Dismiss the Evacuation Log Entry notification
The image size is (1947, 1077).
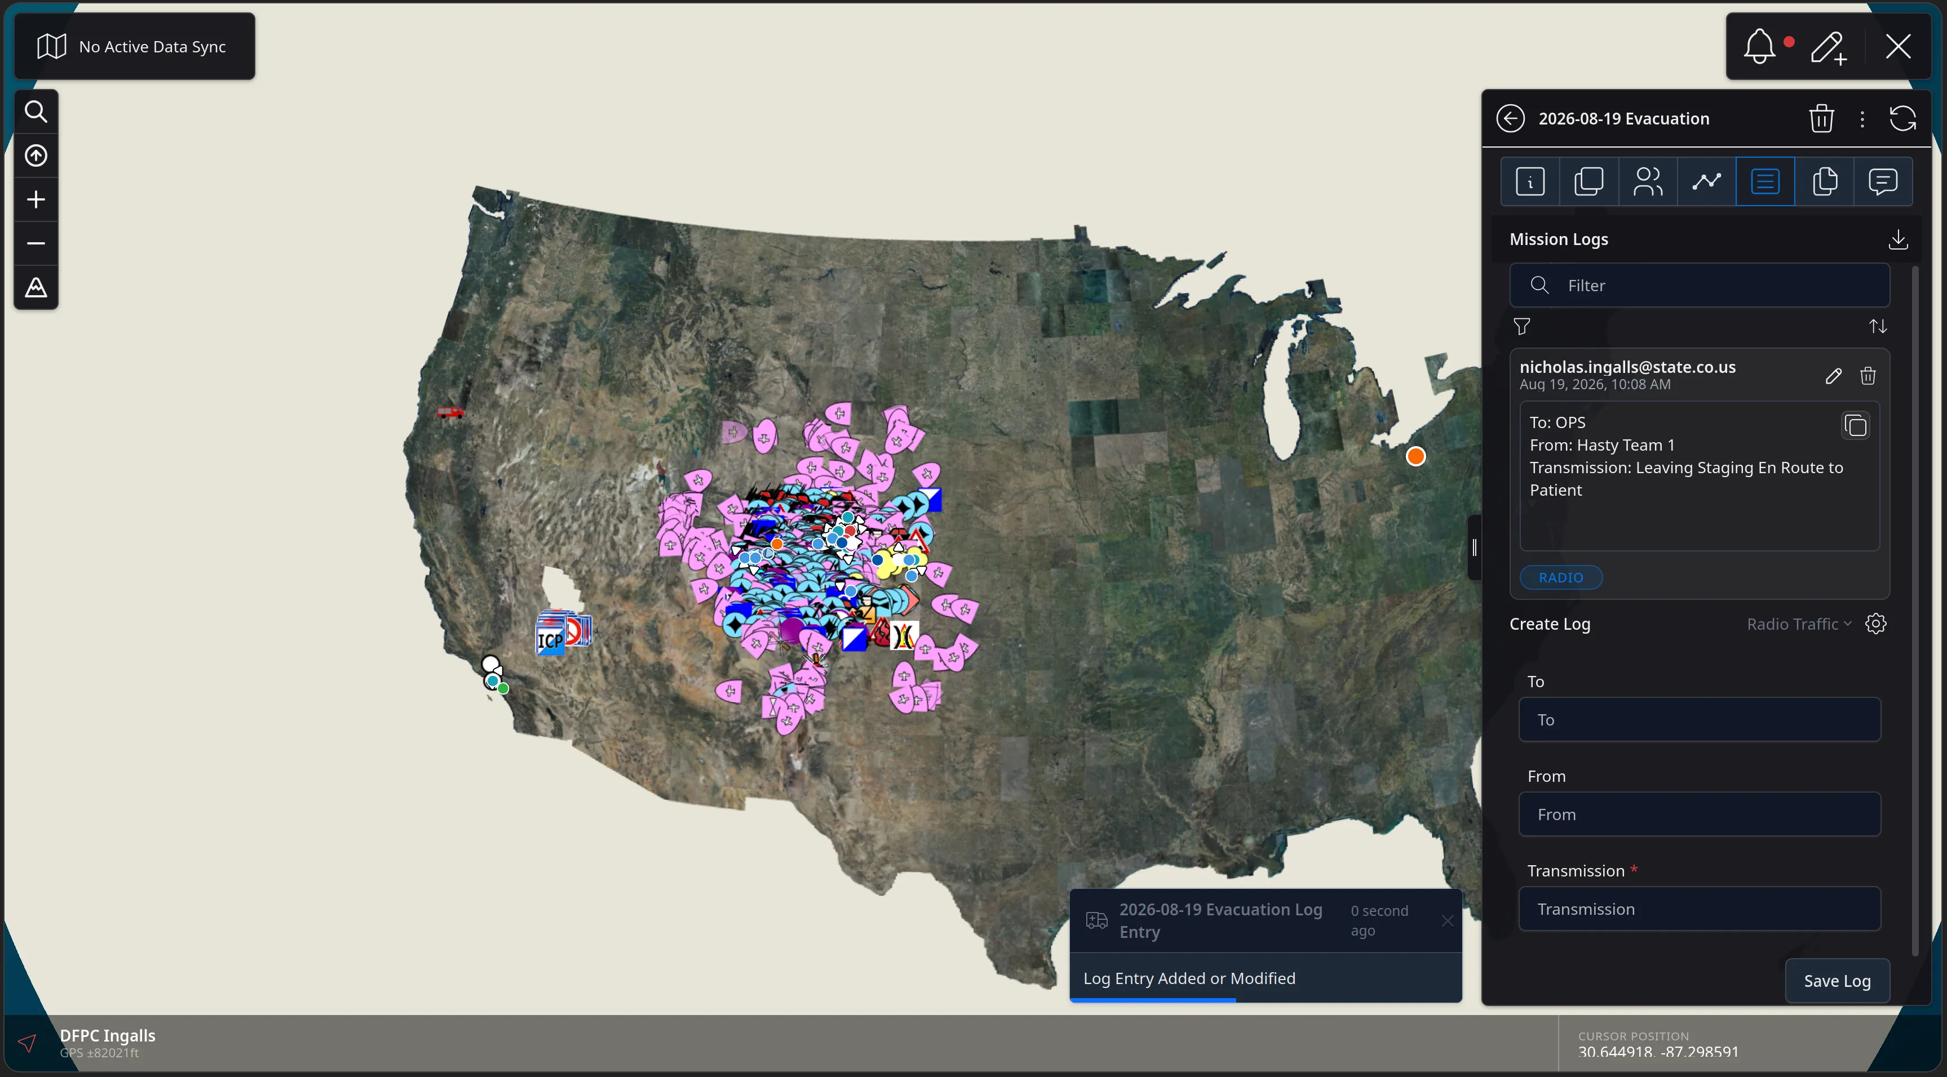[x=1446, y=920]
